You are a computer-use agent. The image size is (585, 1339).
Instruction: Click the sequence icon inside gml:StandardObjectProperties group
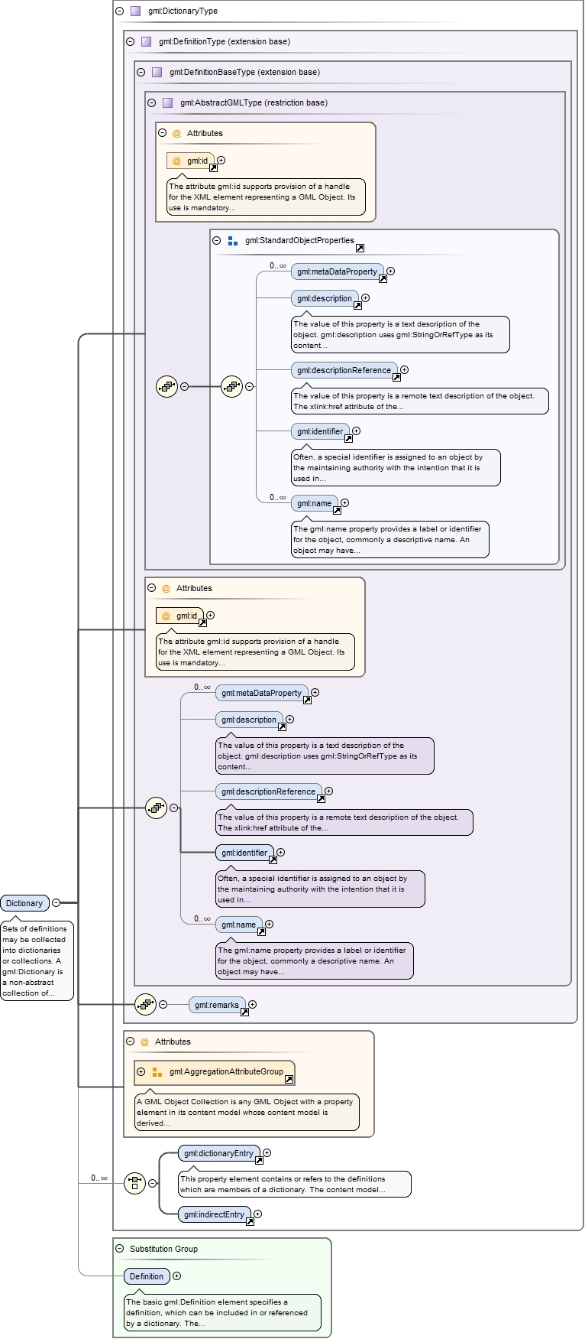[x=231, y=386]
